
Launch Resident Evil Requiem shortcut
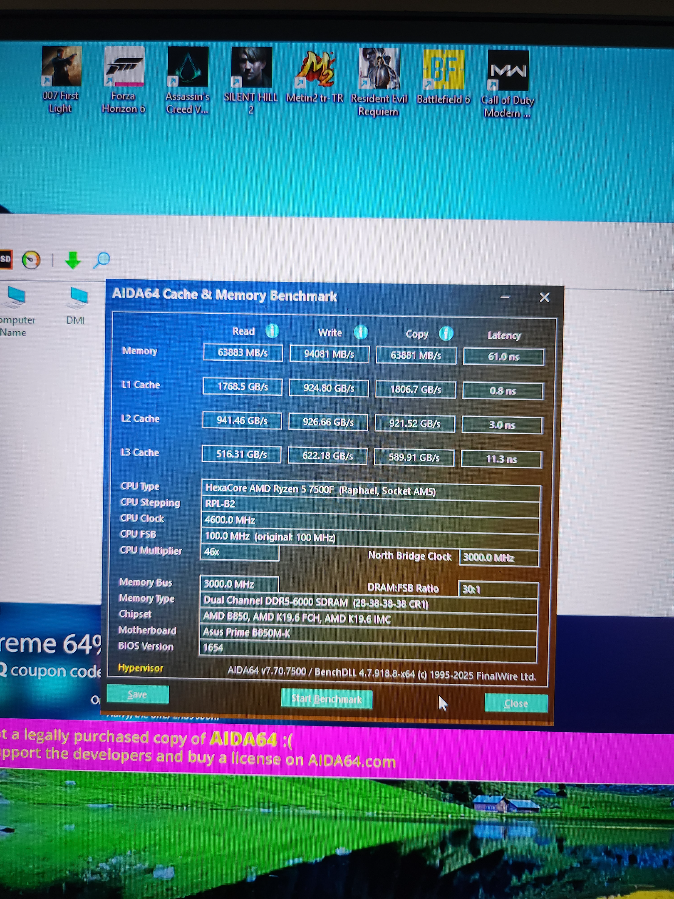pyautogui.click(x=379, y=82)
